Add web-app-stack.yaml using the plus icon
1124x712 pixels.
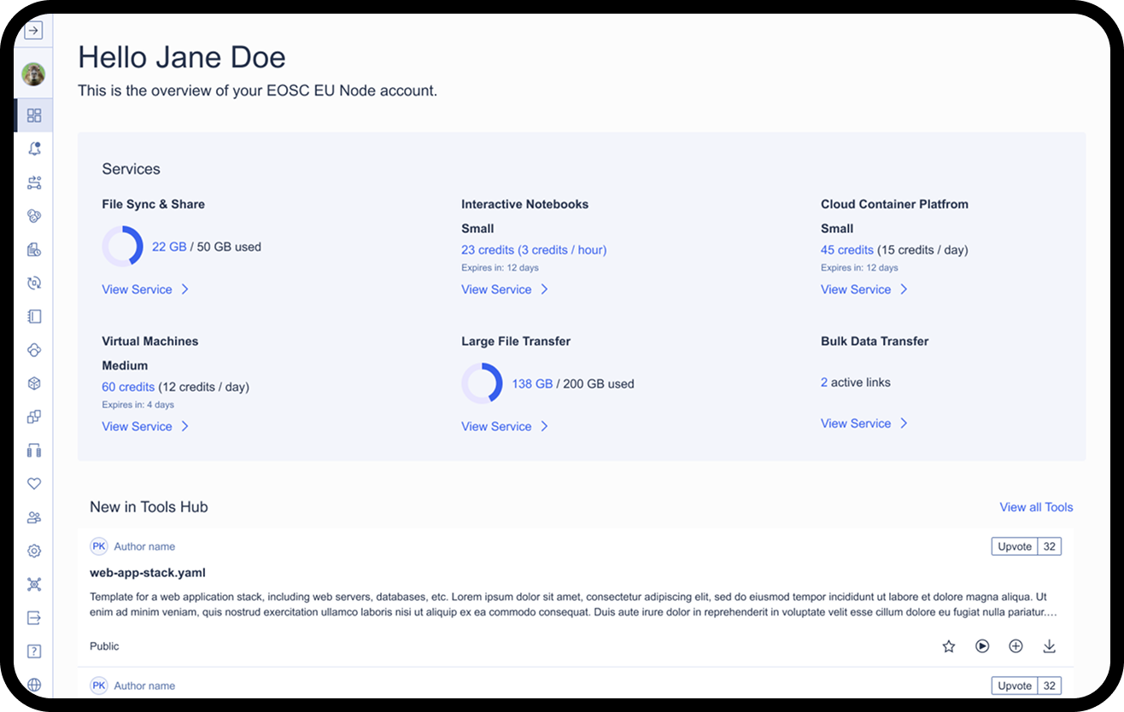pos(1016,646)
